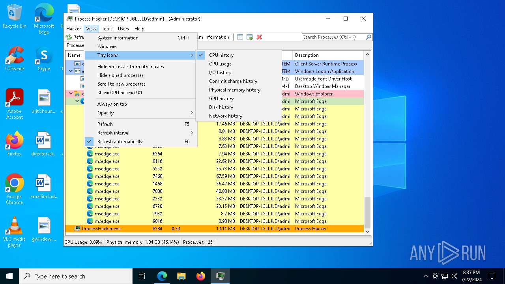Click the Refresh toolbar icon
Screen dimensions: 505x284
(x=69, y=37)
